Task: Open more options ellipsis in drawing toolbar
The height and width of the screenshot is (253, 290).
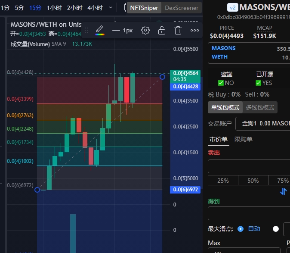Action: pyautogui.click(x=194, y=30)
